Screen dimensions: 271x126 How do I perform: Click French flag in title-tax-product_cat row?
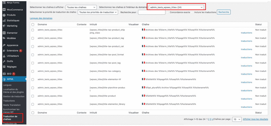(x=143, y=46)
